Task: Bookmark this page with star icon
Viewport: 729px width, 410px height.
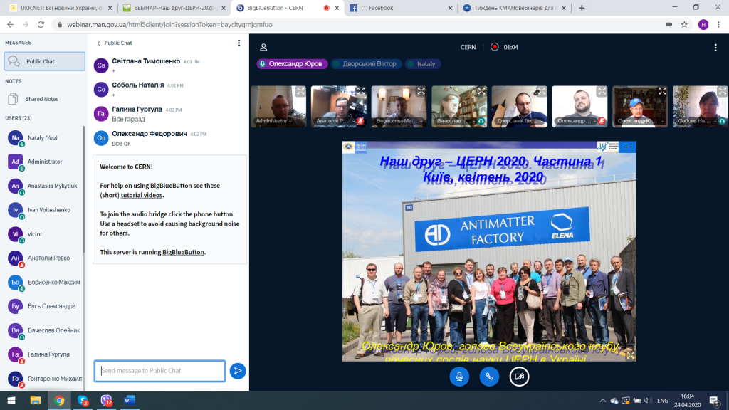Action: coord(684,25)
